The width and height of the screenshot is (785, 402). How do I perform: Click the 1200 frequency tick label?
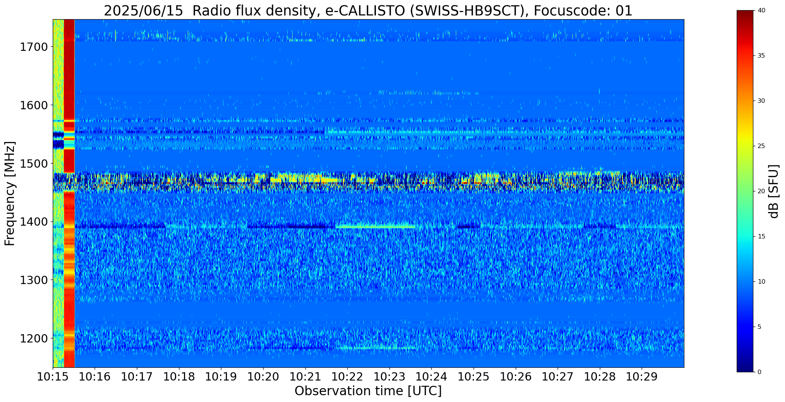34,338
